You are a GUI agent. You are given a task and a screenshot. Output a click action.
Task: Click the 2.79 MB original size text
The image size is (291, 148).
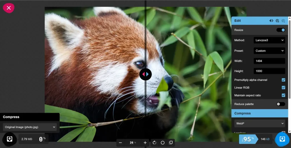[27, 139]
